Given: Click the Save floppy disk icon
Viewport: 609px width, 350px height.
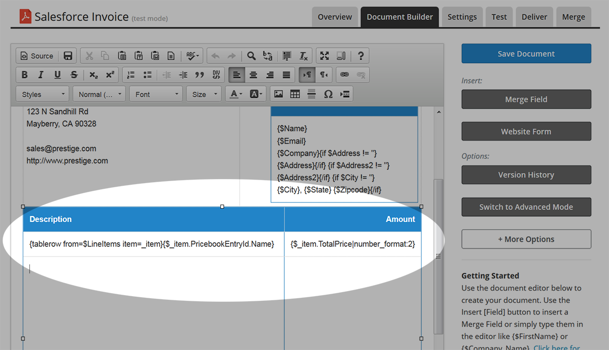Looking at the screenshot, I should coord(67,56).
